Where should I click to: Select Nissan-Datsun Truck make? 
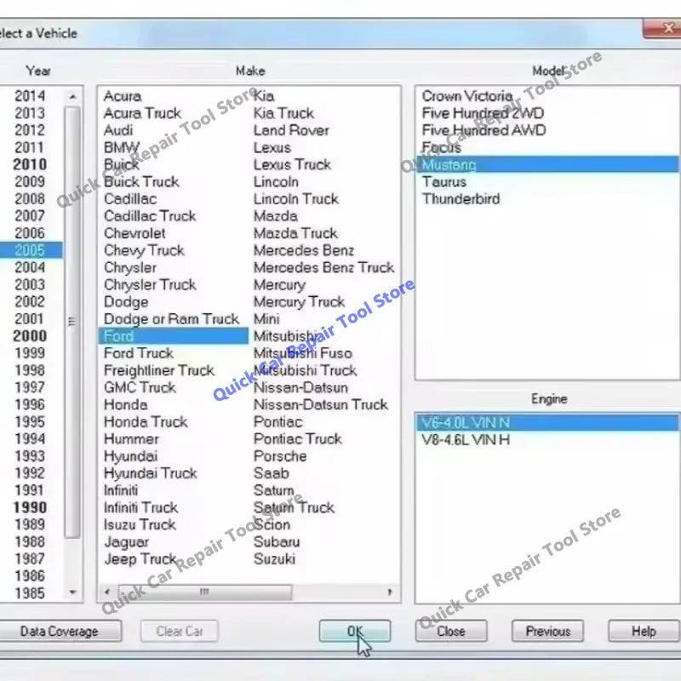click(x=321, y=404)
